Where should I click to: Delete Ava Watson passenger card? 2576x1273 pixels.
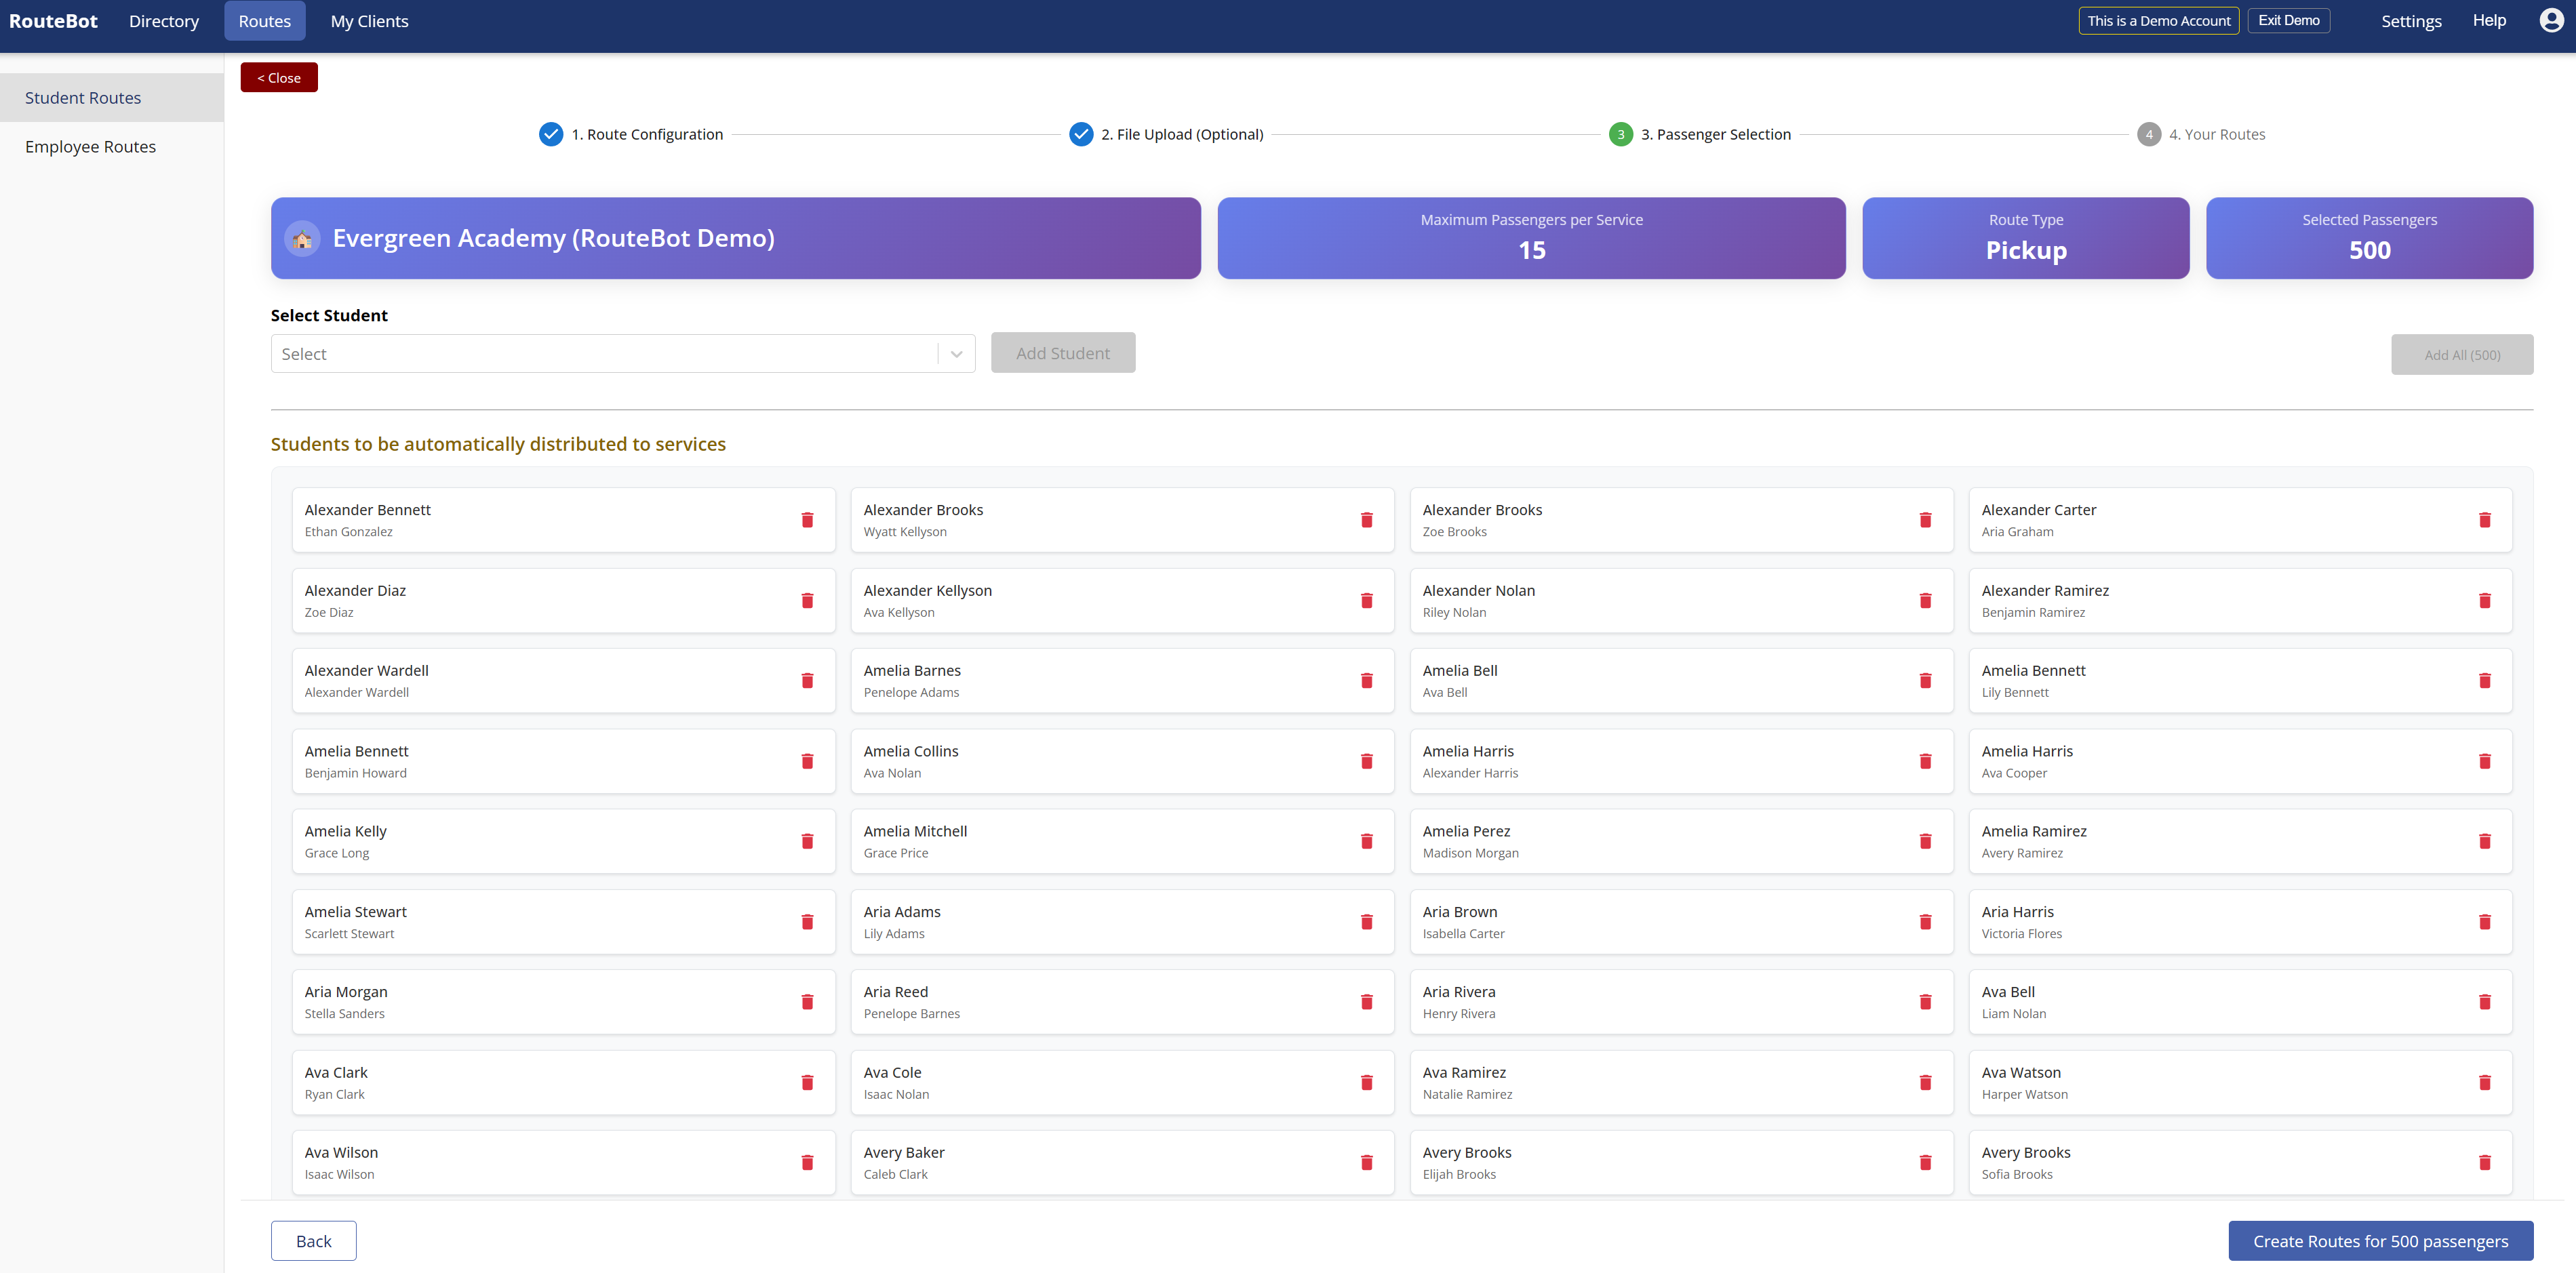(x=2484, y=1082)
